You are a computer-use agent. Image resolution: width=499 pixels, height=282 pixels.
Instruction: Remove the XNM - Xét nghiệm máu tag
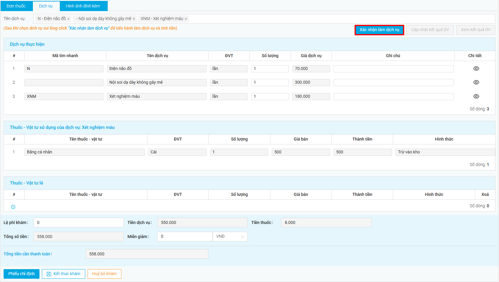pos(186,19)
